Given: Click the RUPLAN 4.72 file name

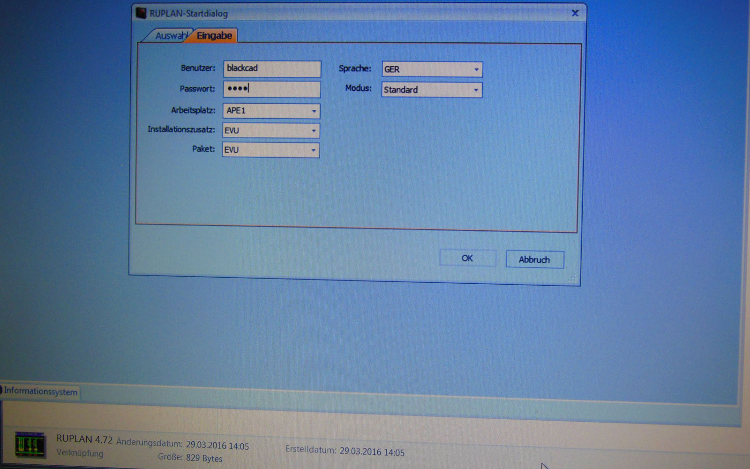Looking at the screenshot, I should point(84,439).
